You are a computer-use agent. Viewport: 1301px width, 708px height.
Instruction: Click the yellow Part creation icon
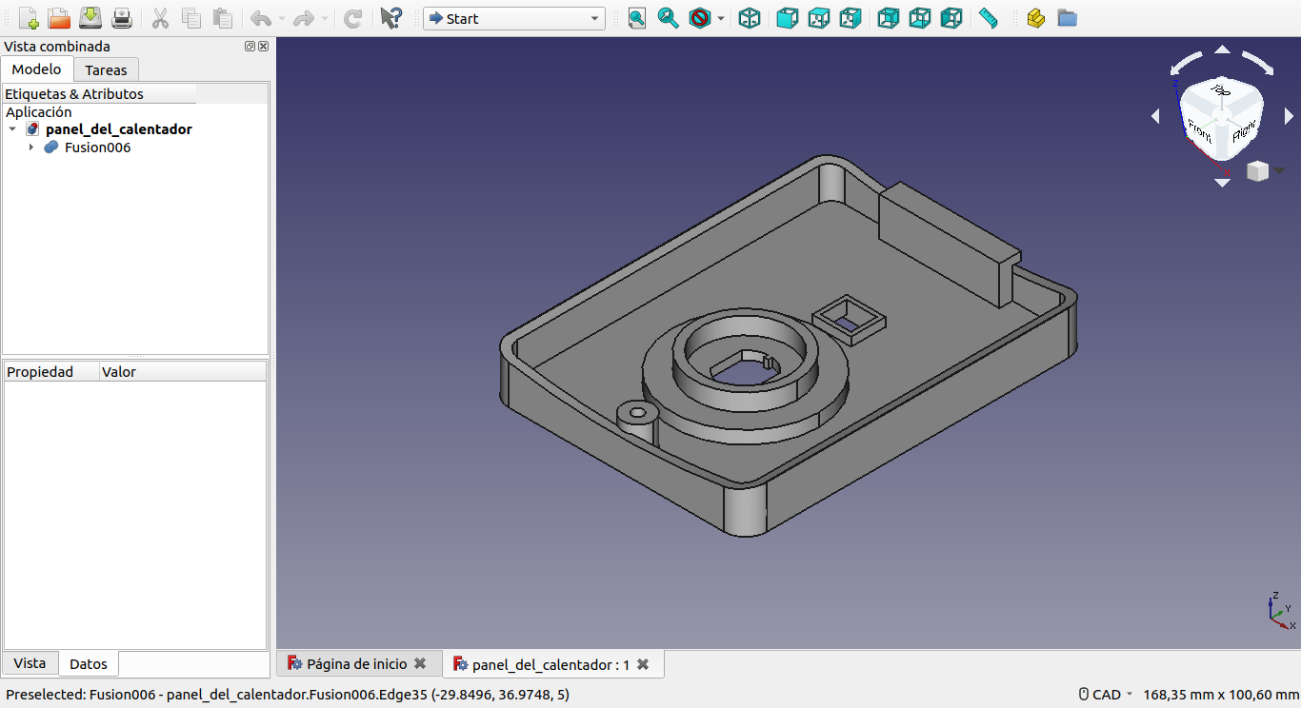tap(1035, 18)
